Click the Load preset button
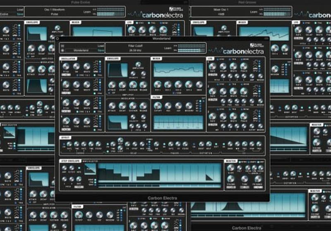Viewport: 331px width, 231px height. (x=101, y=46)
